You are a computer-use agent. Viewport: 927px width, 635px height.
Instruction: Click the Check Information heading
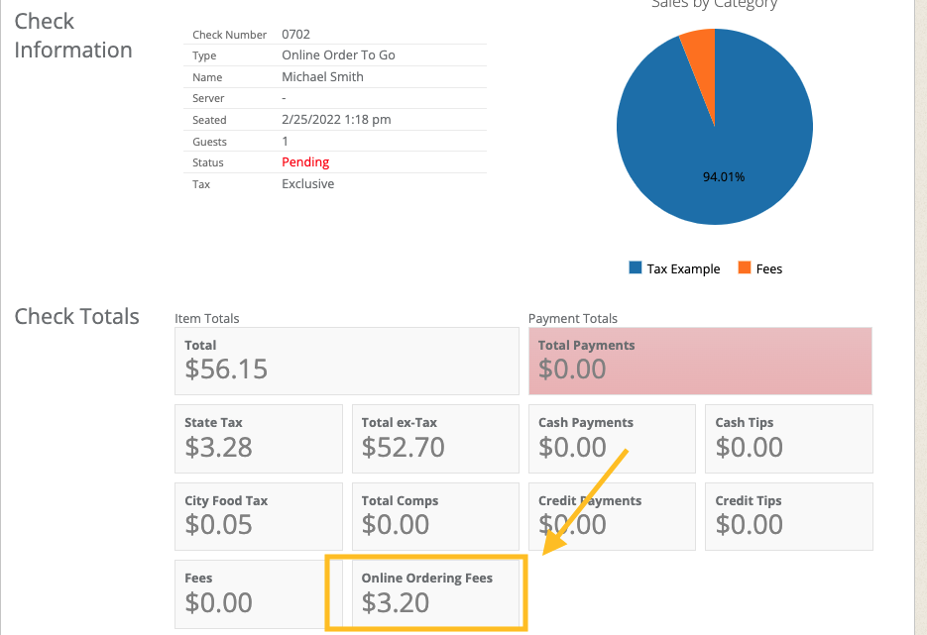tap(73, 36)
